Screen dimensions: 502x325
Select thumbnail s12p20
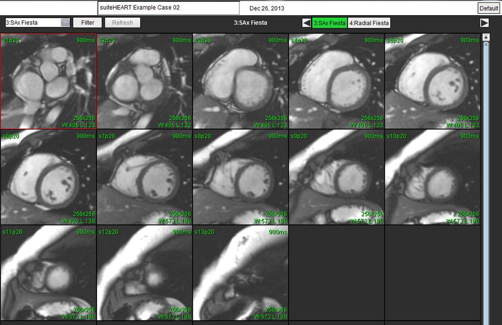click(145, 273)
